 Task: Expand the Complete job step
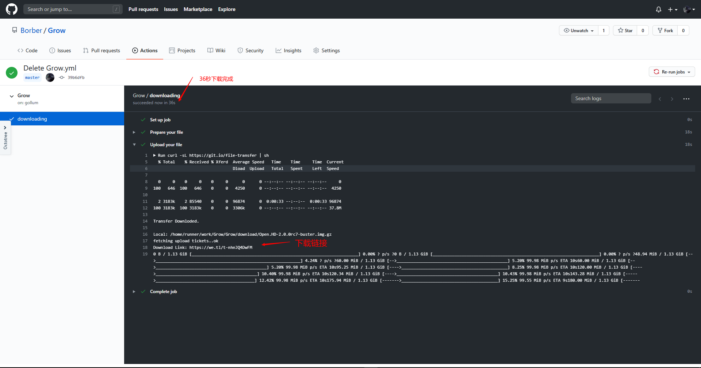[134, 292]
